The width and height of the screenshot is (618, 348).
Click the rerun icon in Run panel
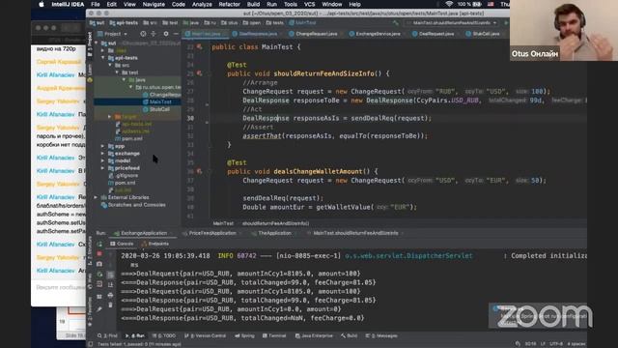[99, 244]
